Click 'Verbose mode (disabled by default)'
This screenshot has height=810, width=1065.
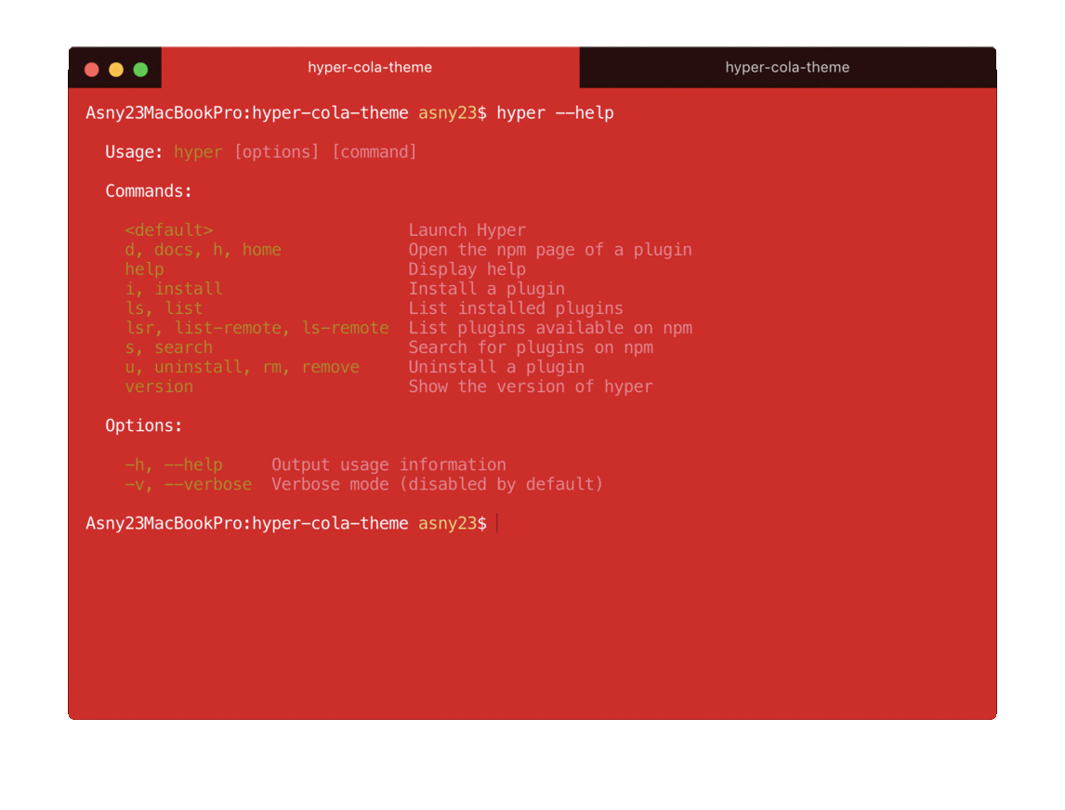click(438, 485)
